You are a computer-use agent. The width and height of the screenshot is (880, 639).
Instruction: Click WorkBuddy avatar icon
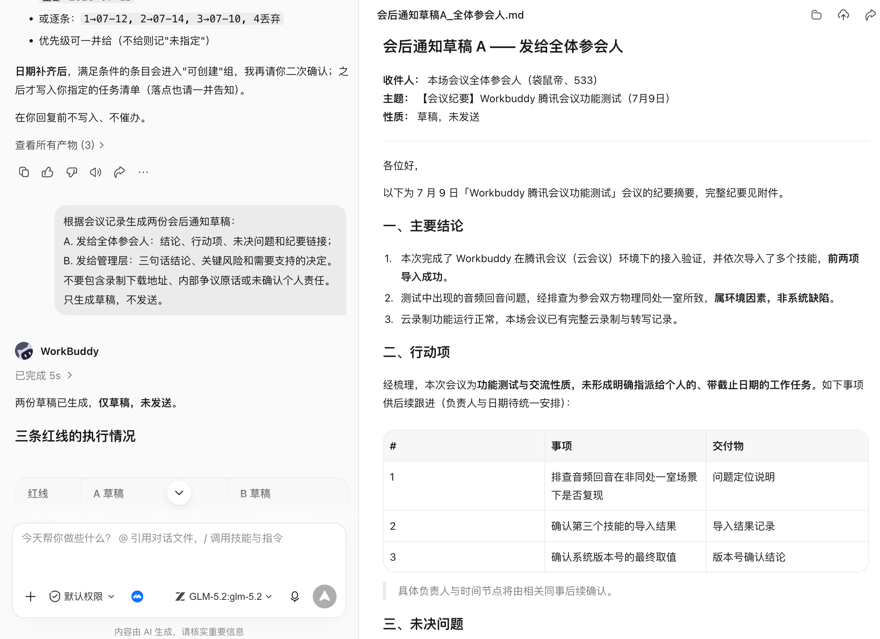click(24, 351)
